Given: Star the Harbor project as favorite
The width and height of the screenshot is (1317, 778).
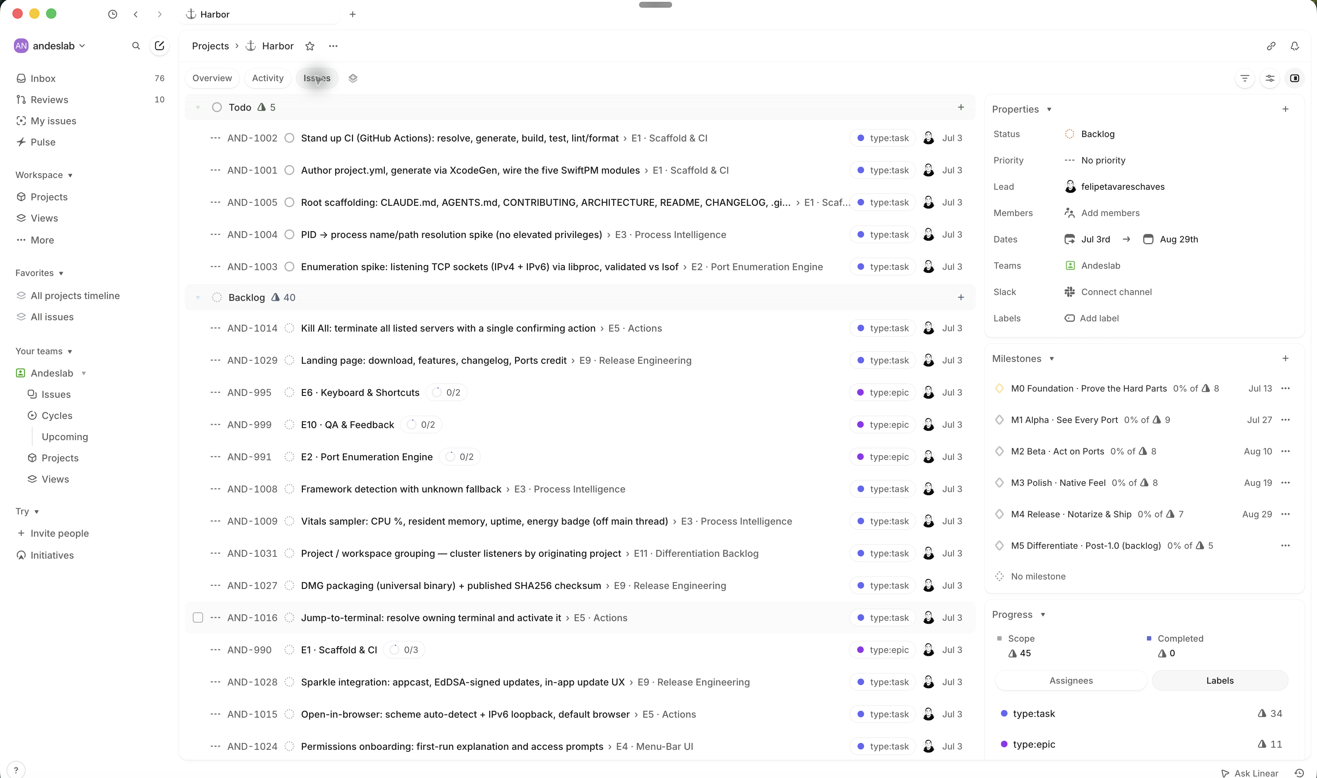Looking at the screenshot, I should point(310,46).
